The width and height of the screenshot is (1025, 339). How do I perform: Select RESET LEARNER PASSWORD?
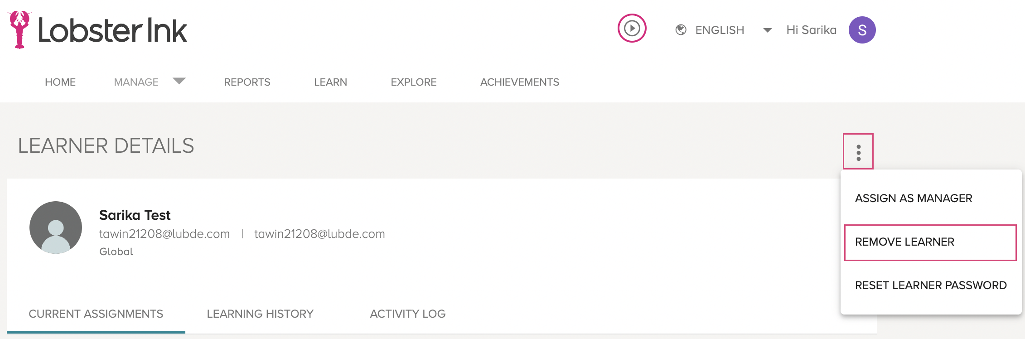[x=931, y=285]
